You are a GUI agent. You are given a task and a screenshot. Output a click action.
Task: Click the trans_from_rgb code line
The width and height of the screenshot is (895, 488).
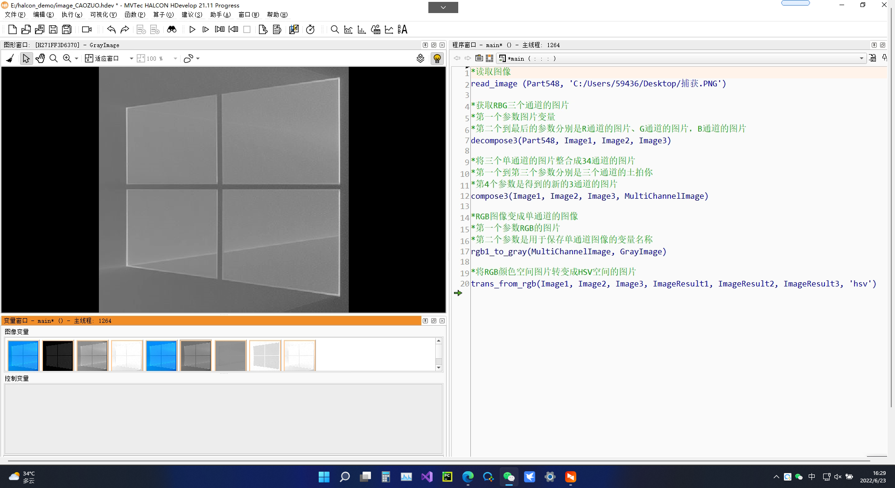click(x=673, y=284)
